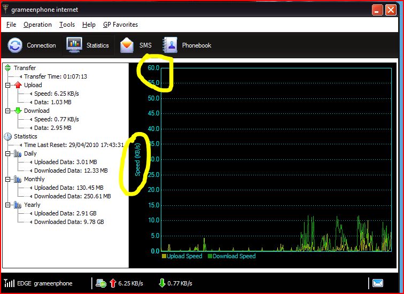Switch to the Phonebook tab label

tap(197, 45)
